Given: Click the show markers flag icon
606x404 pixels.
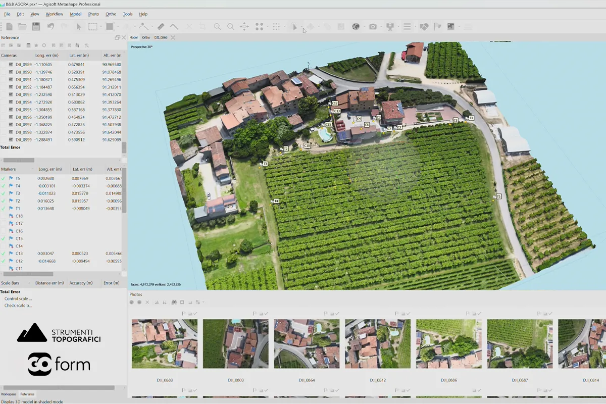Looking at the screenshot, I should coord(437,26).
